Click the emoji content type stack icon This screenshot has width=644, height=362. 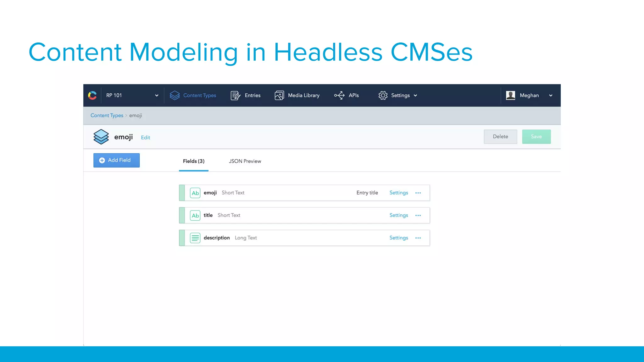(101, 137)
